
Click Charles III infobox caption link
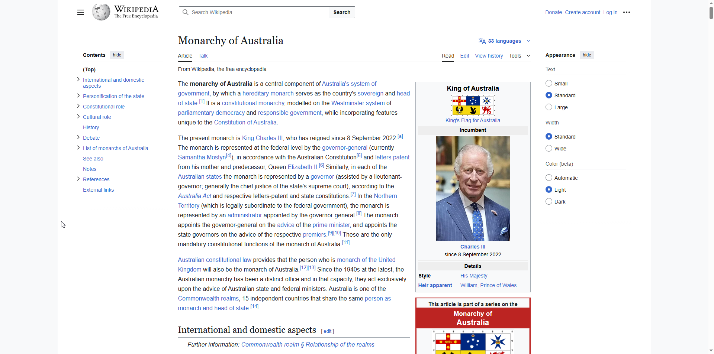[473, 247]
